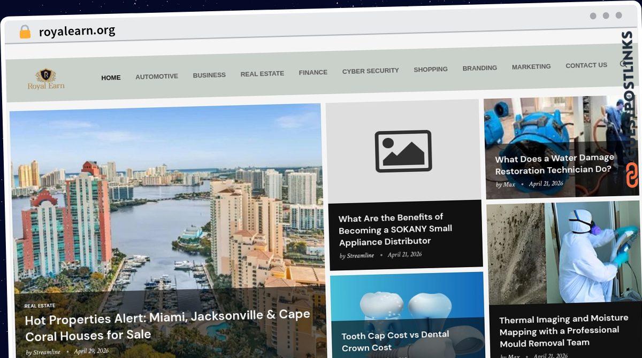Click the mould removal worker thumbnail
The image size is (642, 358).
564,252
